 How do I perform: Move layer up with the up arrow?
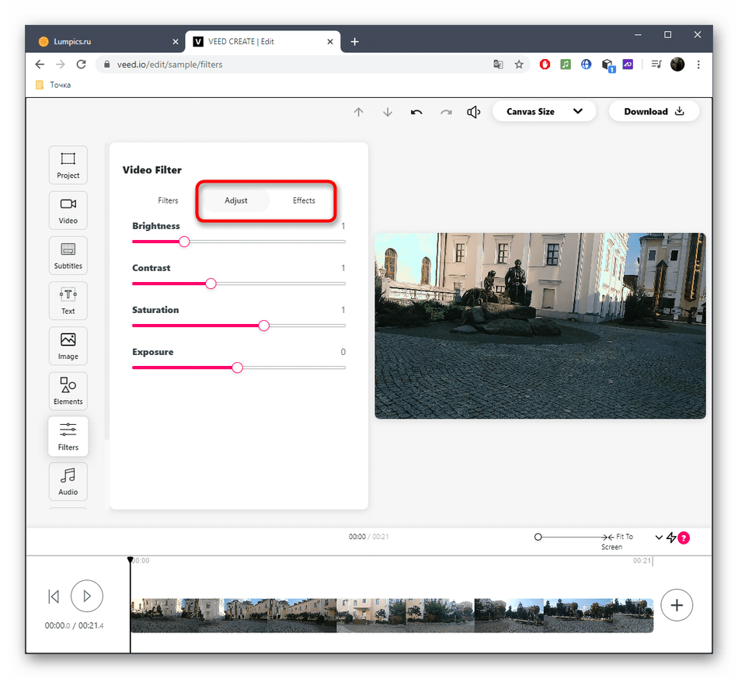359,112
